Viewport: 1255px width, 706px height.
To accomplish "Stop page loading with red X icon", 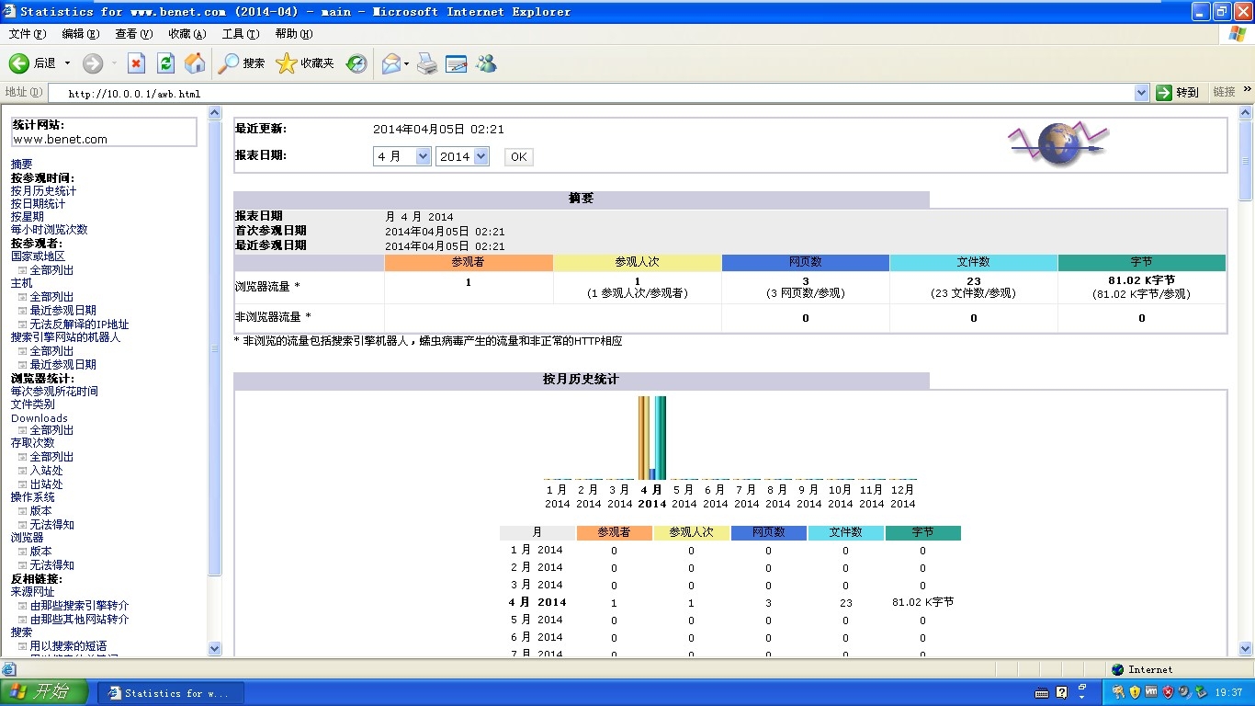I will 136,63.
